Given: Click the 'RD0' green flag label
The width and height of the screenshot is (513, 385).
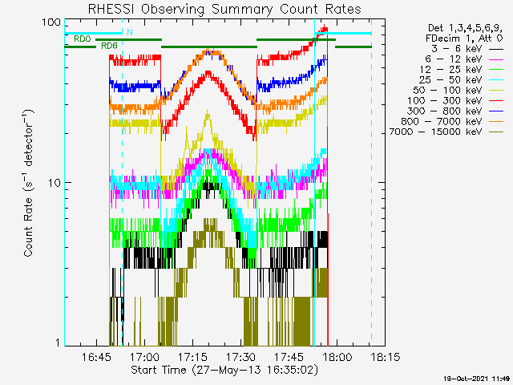Looking at the screenshot, I should 82,39.
